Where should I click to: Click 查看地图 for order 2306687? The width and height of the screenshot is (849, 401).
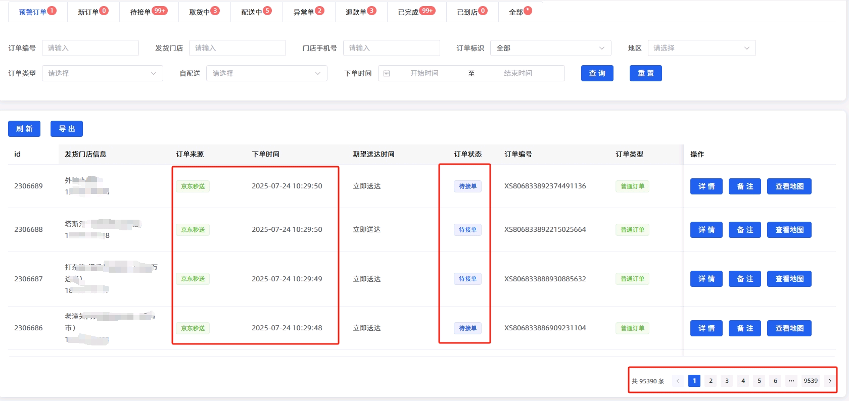click(789, 279)
